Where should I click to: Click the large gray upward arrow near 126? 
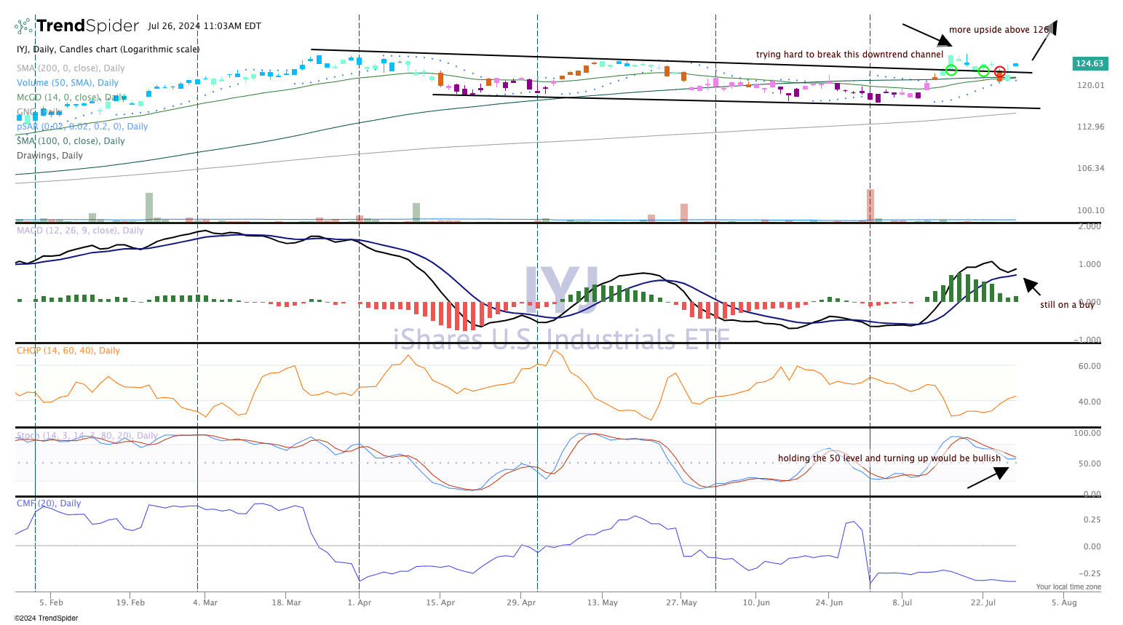coord(1044,40)
